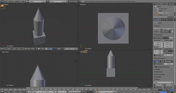Viewport: 176px width, 93px height.
Task: Open the Object Mode dropdown
Action: click(x=31, y=49)
